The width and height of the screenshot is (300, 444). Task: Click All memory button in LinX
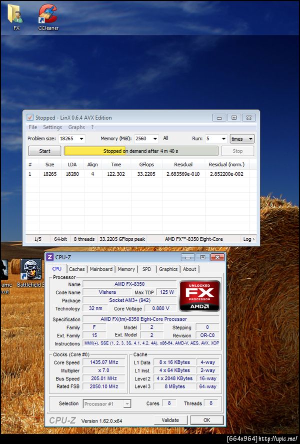click(165, 138)
